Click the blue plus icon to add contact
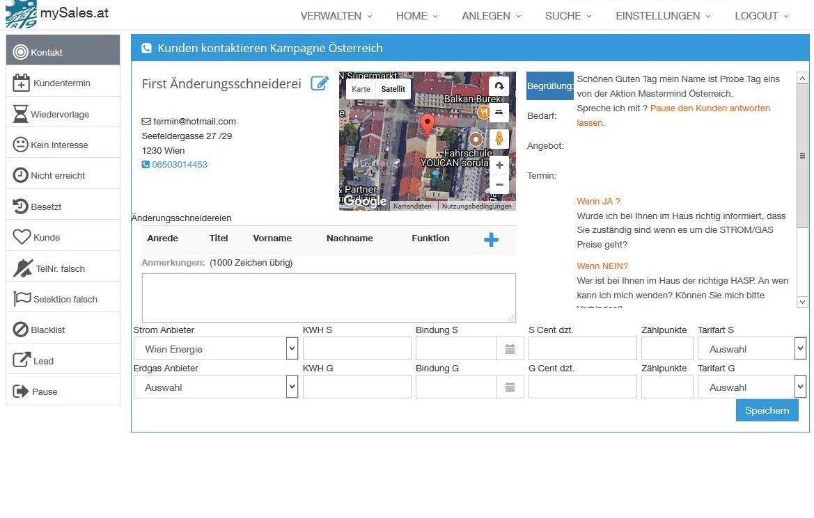Screen dimensions: 814x518 point(491,239)
